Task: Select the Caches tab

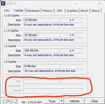Action: (19, 10)
